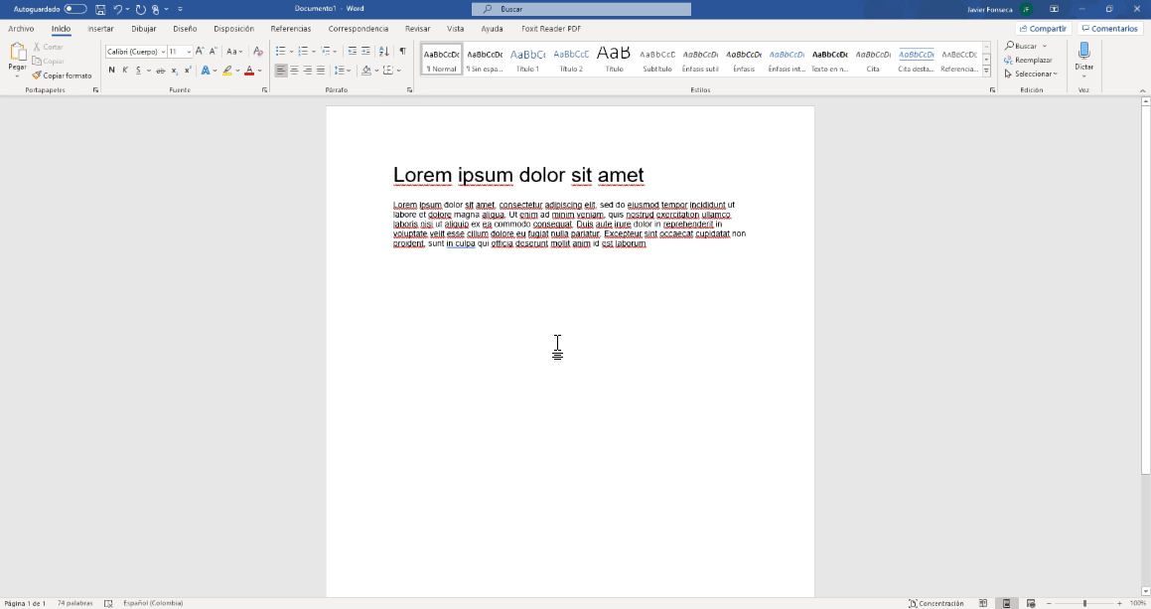The height and width of the screenshot is (609, 1151).
Task: Click the Buscar search box in title bar
Action: tap(581, 9)
